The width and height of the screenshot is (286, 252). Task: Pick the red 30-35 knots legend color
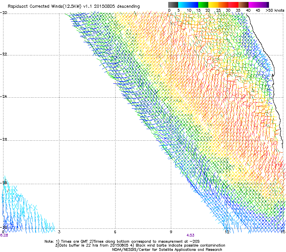coord(233,5)
